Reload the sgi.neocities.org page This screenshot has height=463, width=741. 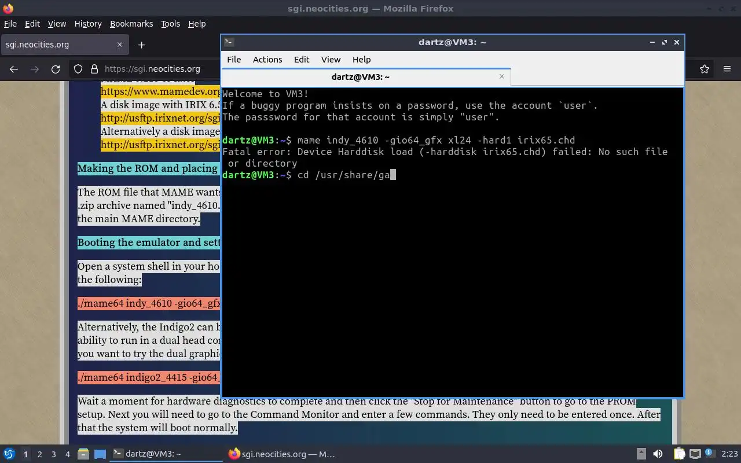click(56, 69)
